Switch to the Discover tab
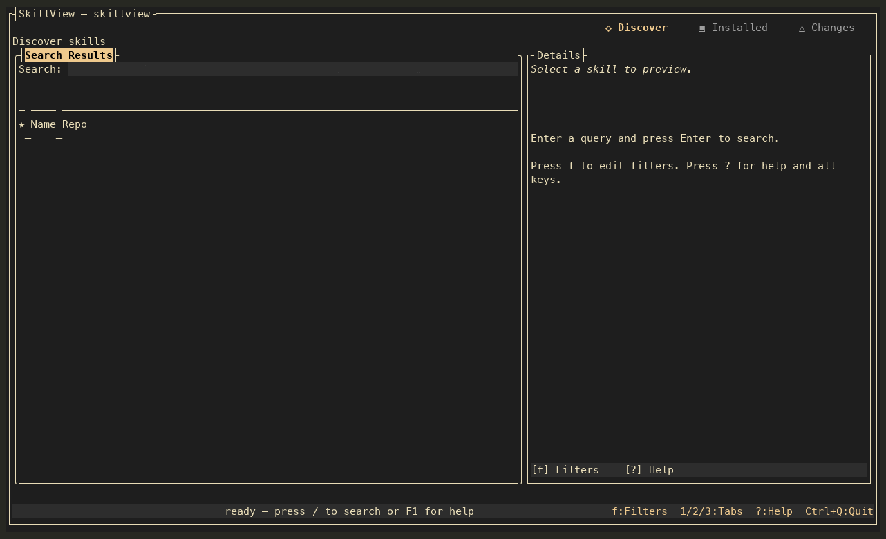 636,28
